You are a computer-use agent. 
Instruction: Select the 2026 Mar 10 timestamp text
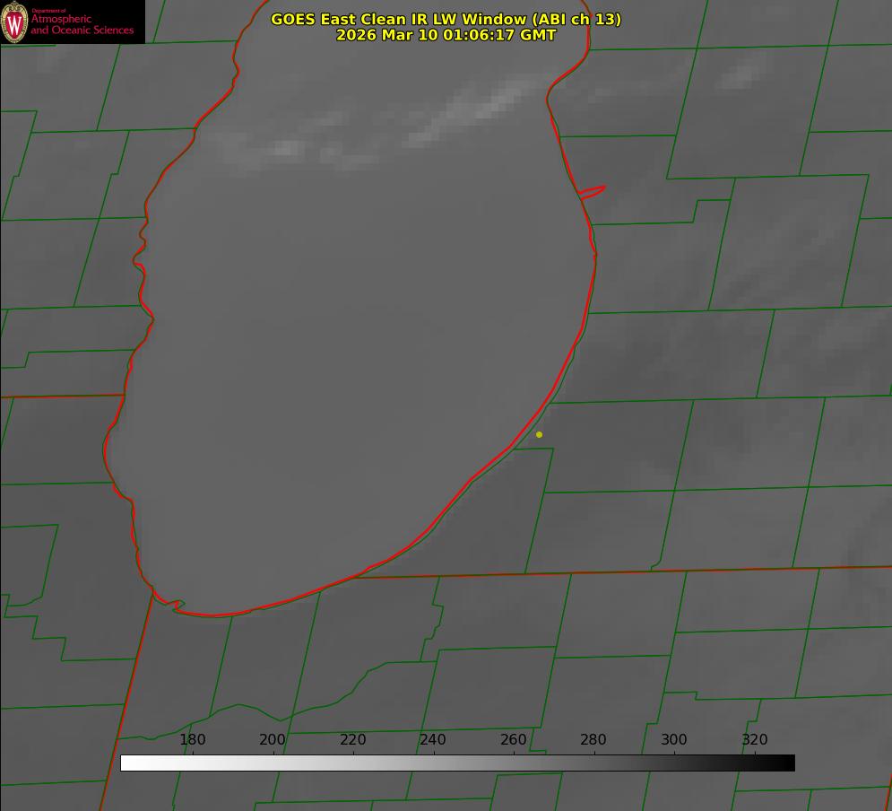tap(446, 35)
